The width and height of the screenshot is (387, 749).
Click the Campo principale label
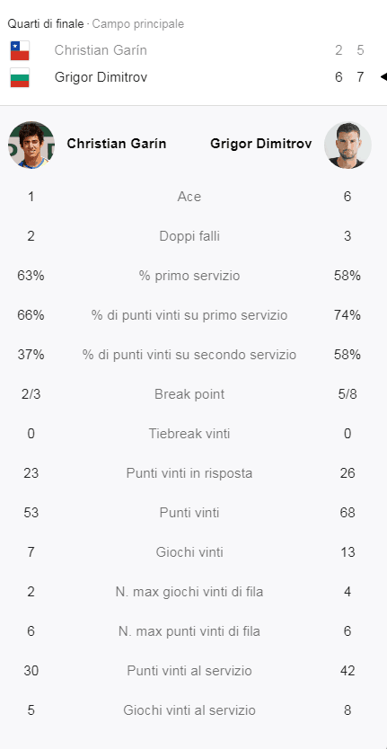(x=138, y=24)
